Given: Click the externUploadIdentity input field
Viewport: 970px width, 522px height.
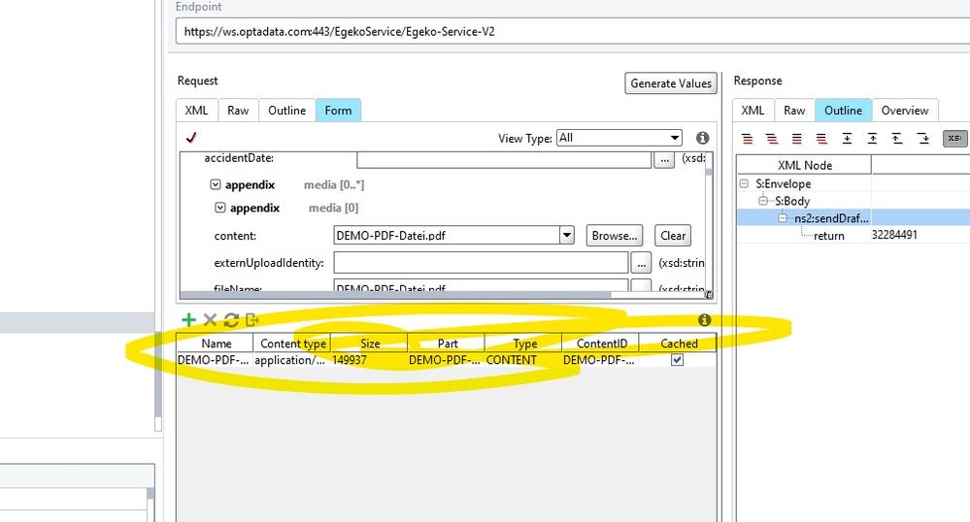Looking at the screenshot, I should coord(481,263).
